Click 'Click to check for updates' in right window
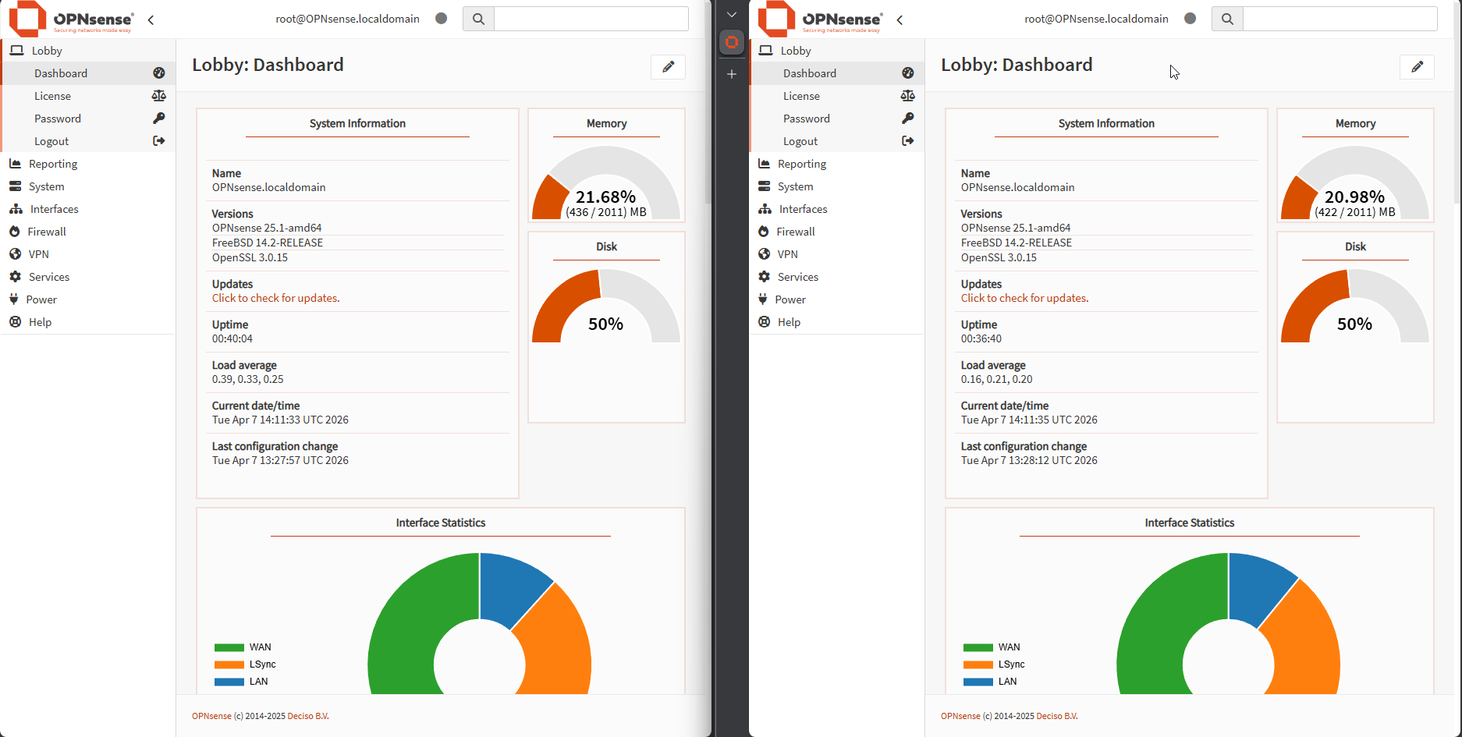Screen dimensions: 1462x737 click(x=1025, y=299)
